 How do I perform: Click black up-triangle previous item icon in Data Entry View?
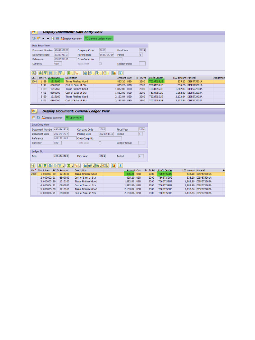48,39
